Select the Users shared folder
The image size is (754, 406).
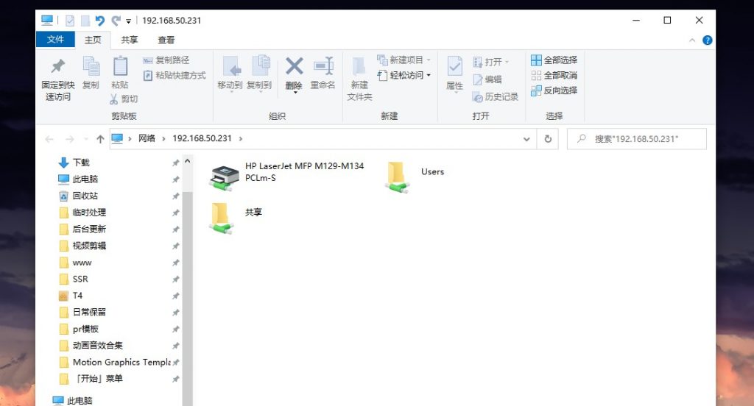(x=414, y=177)
